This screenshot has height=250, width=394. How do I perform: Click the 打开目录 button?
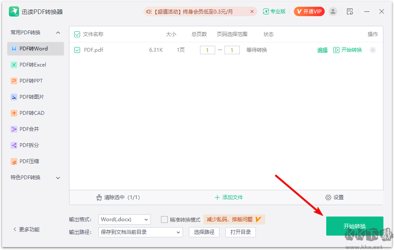(x=241, y=232)
